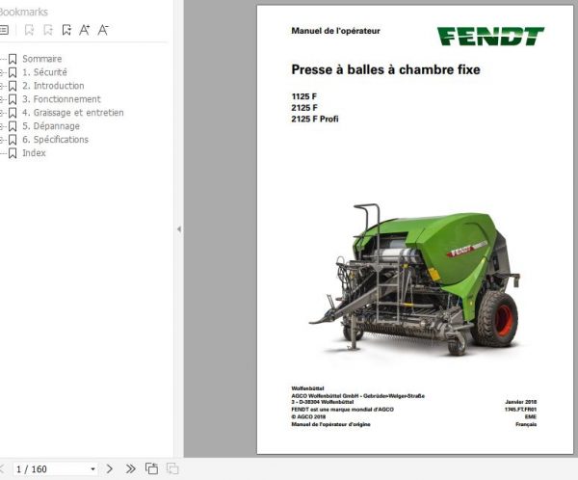Expand the 5. Dépannage tree node
Screen dimensions: 578x480
(2, 126)
